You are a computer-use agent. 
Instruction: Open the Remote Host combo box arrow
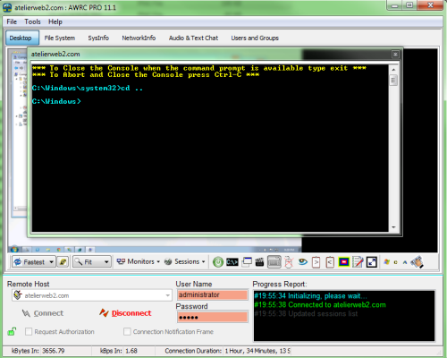pyautogui.click(x=167, y=295)
